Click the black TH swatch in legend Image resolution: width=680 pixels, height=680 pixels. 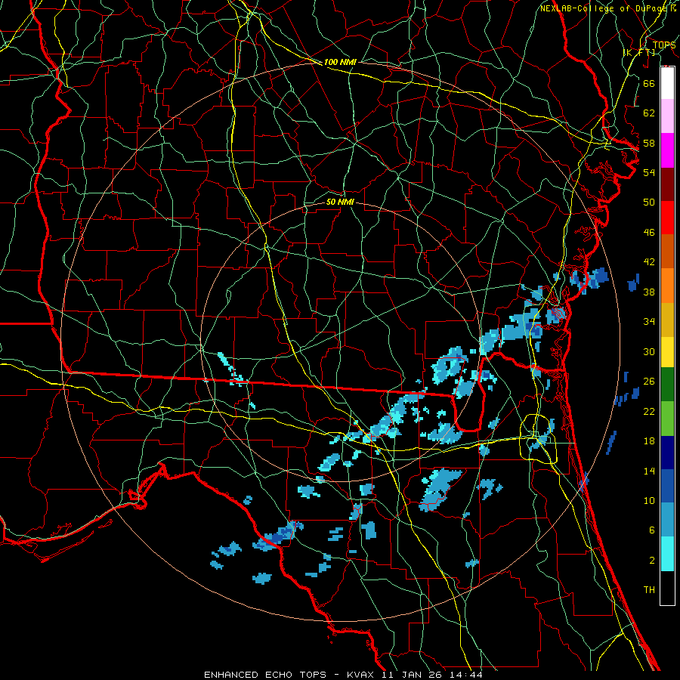coord(667,588)
